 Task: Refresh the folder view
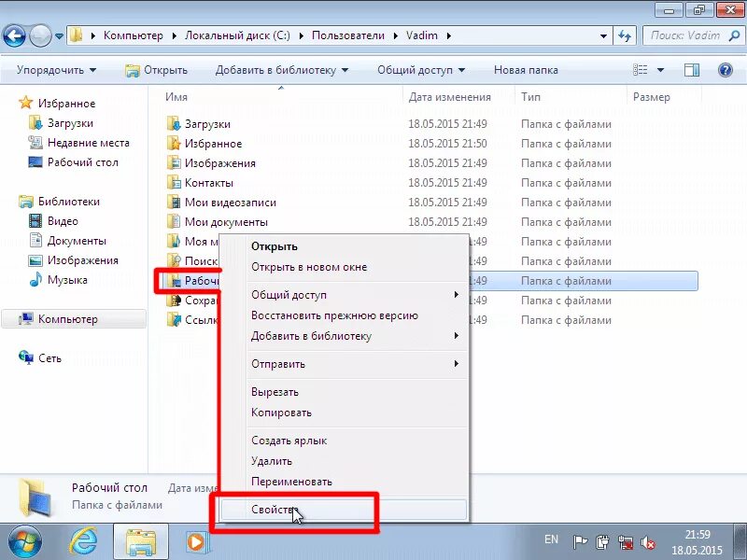click(625, 35)
